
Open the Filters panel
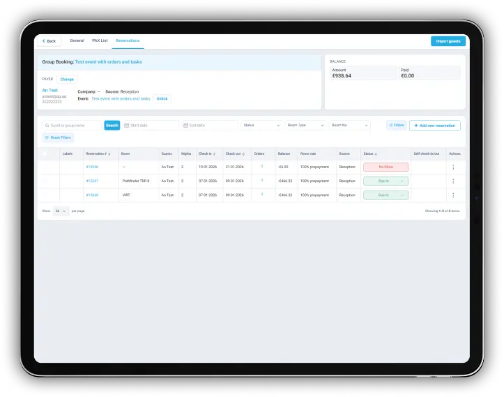coord(397,125)
